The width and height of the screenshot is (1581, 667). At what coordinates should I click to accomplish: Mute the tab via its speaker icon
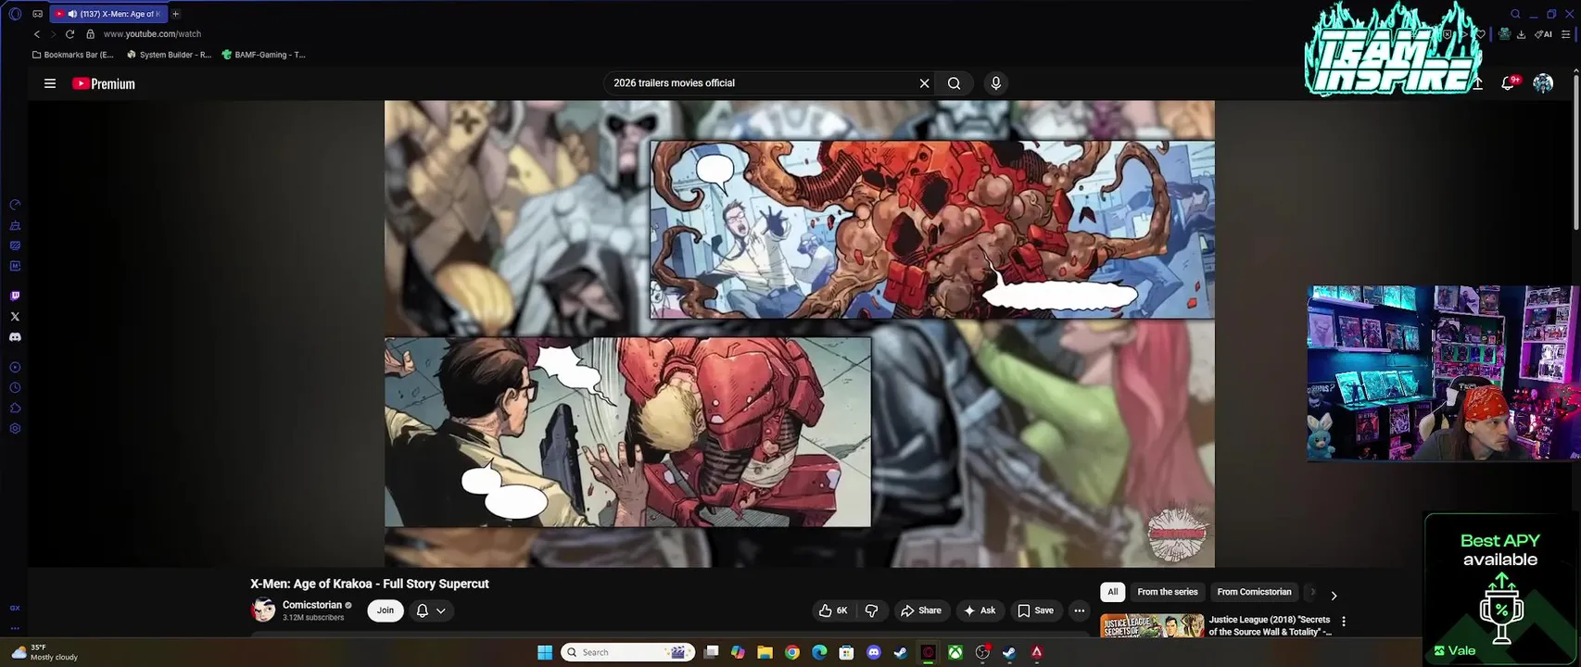pyautogui.click(x=72, y=14)
